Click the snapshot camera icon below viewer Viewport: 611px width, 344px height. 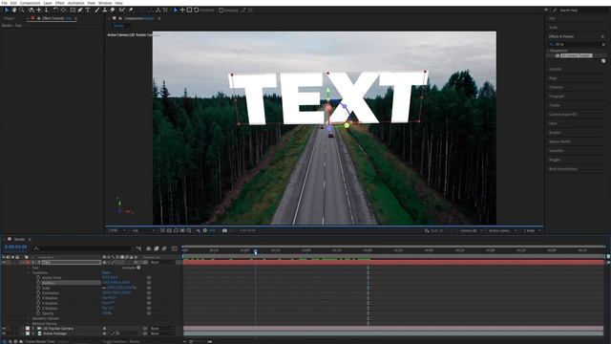coord(224,230)
